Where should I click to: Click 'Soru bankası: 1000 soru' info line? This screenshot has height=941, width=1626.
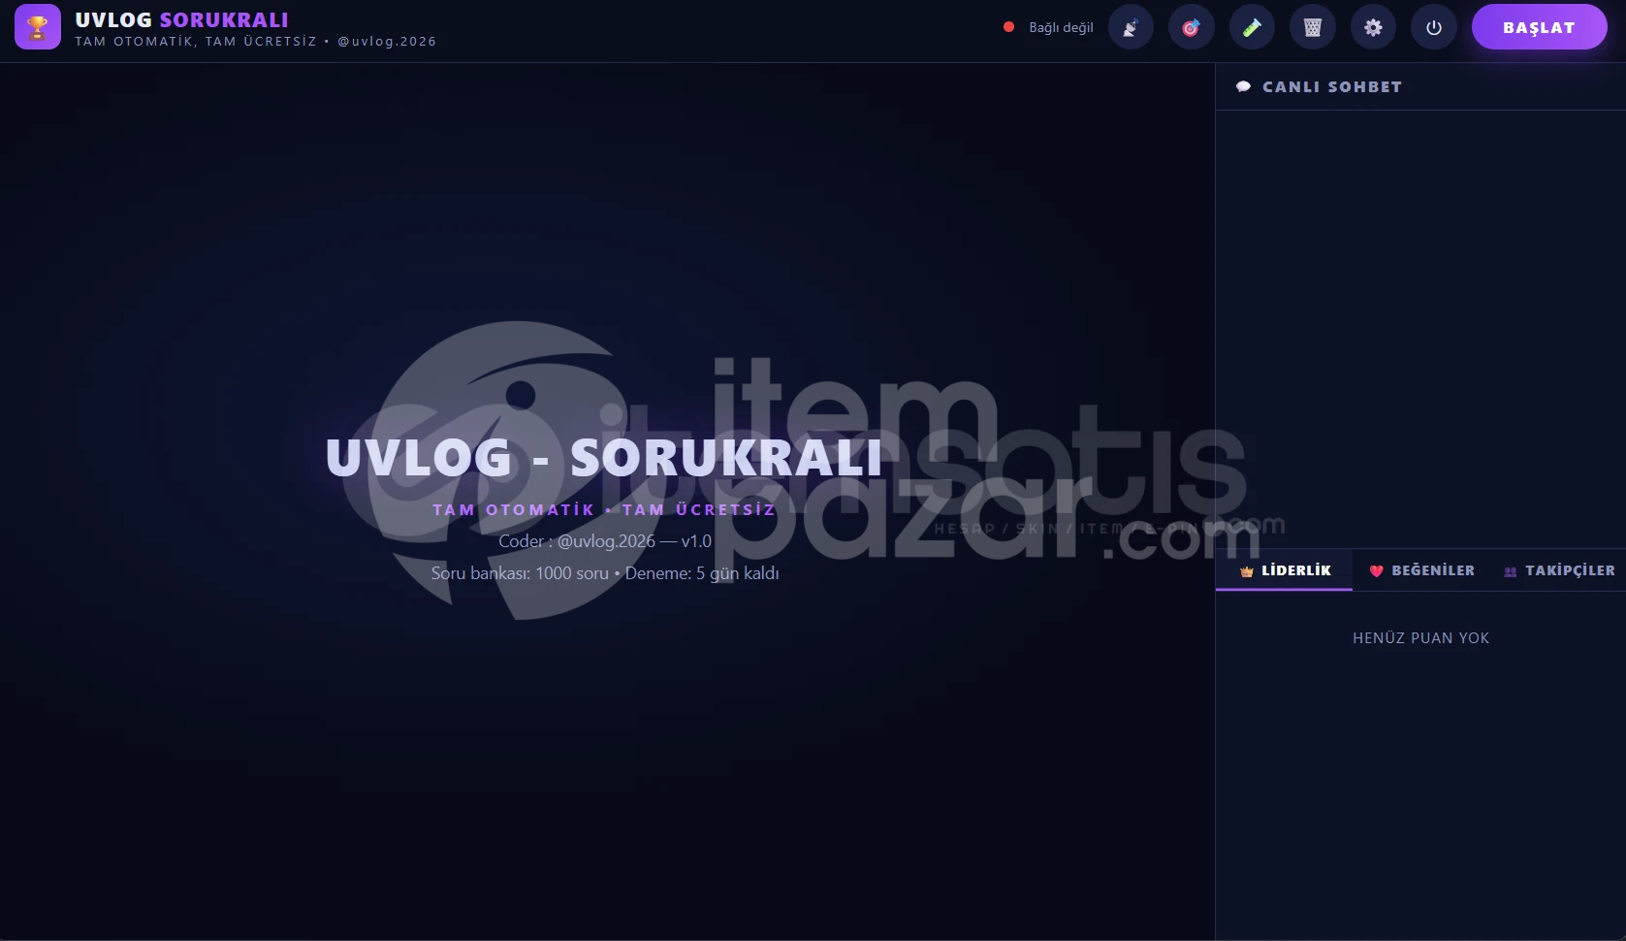pos(605,573)
